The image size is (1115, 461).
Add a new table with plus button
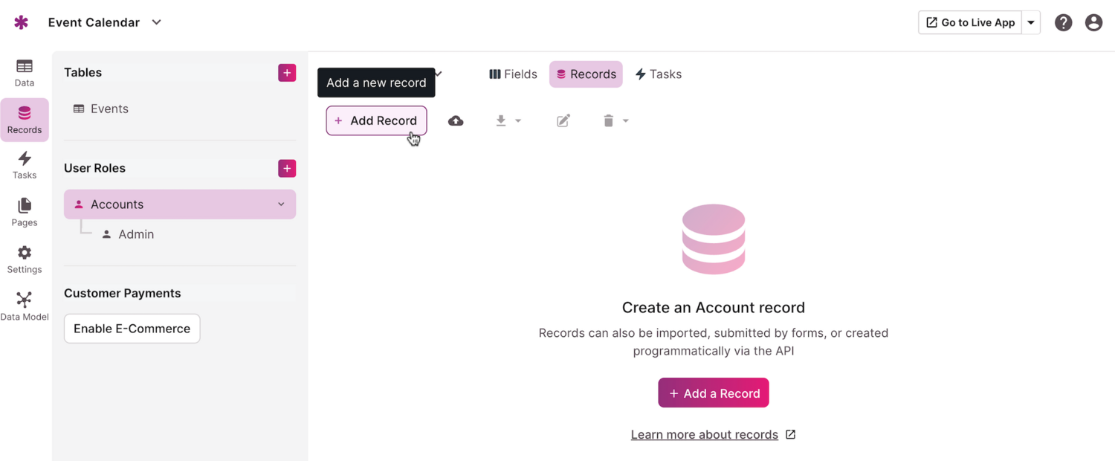[x=287, y=73]
